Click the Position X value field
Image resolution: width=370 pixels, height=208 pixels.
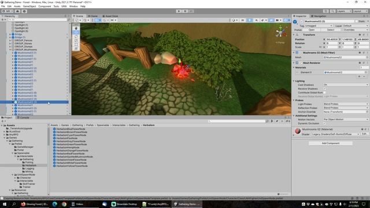tap(332, 39)
